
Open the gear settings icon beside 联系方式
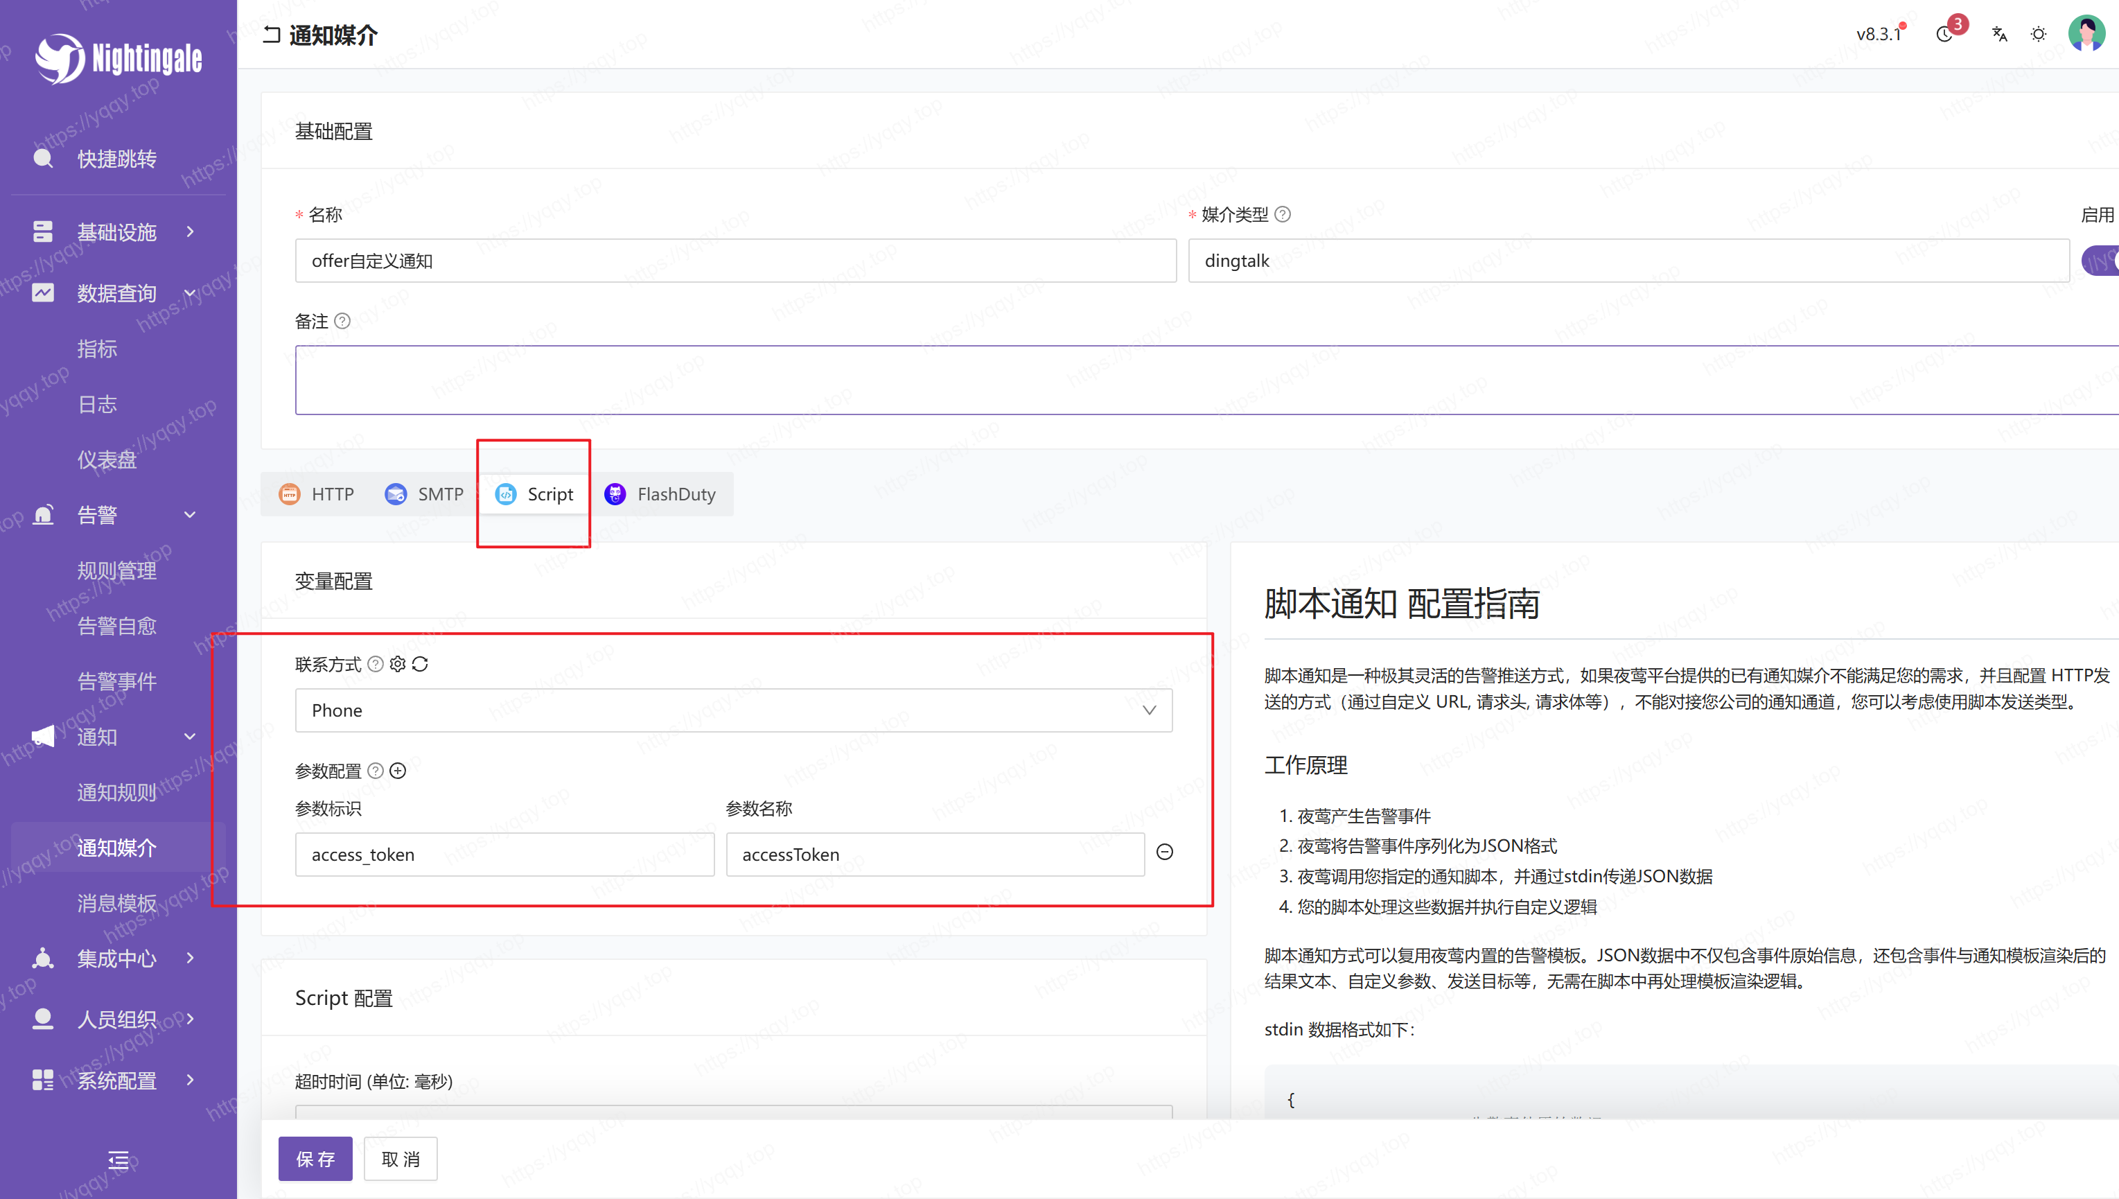pyautogui.click(x=398, y=664)
